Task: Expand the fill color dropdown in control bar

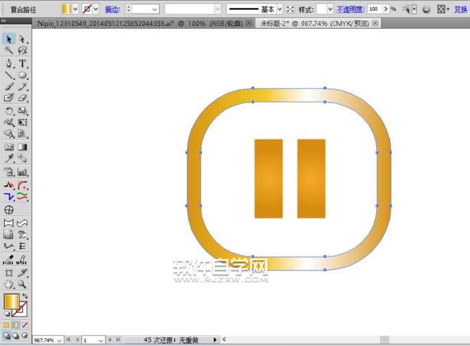Action: [75, 9]
